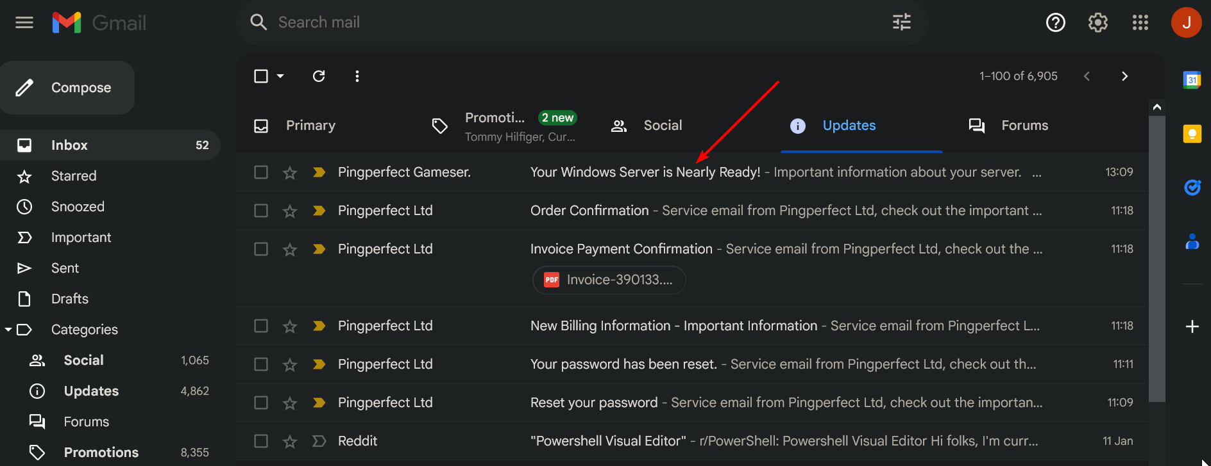Open the Google apps grid
The width and height of the screenshot is (1211, 466).
click(1140, 23)
